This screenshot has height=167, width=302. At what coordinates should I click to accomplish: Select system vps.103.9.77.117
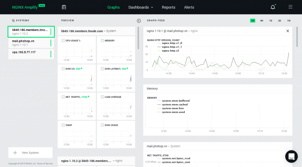tap(31, 54)
